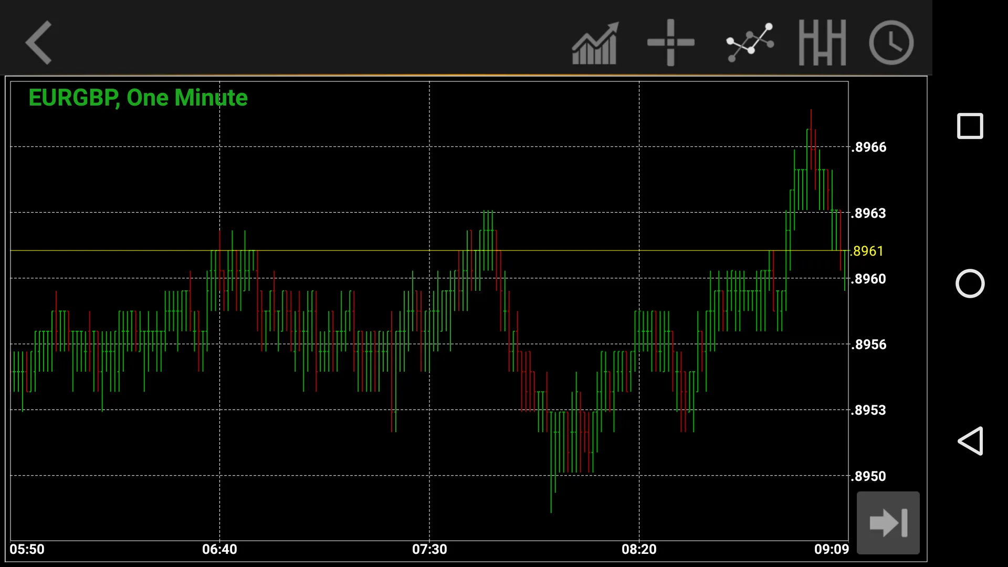1008x567 pixels.
Task: Open the indicators chart icon
Action: point(595,43)
